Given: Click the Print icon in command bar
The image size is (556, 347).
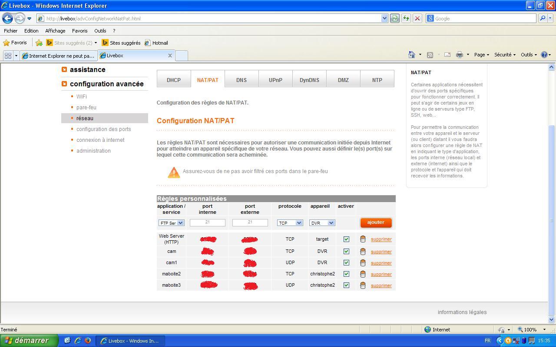Looking at the screenshot, I should (x=460, y=55).
